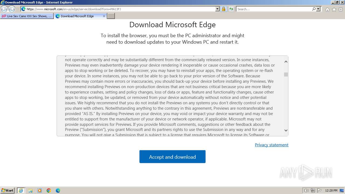
Task: Click the license scroll up arrow
Action: click(x=286, y=62)
